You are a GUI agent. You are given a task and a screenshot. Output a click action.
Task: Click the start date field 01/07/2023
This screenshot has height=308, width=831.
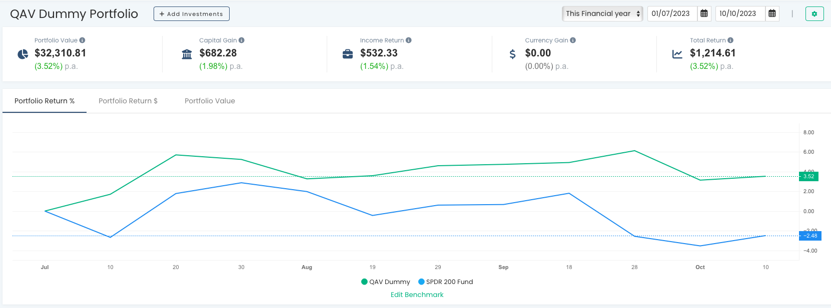[x=672, y=13]
